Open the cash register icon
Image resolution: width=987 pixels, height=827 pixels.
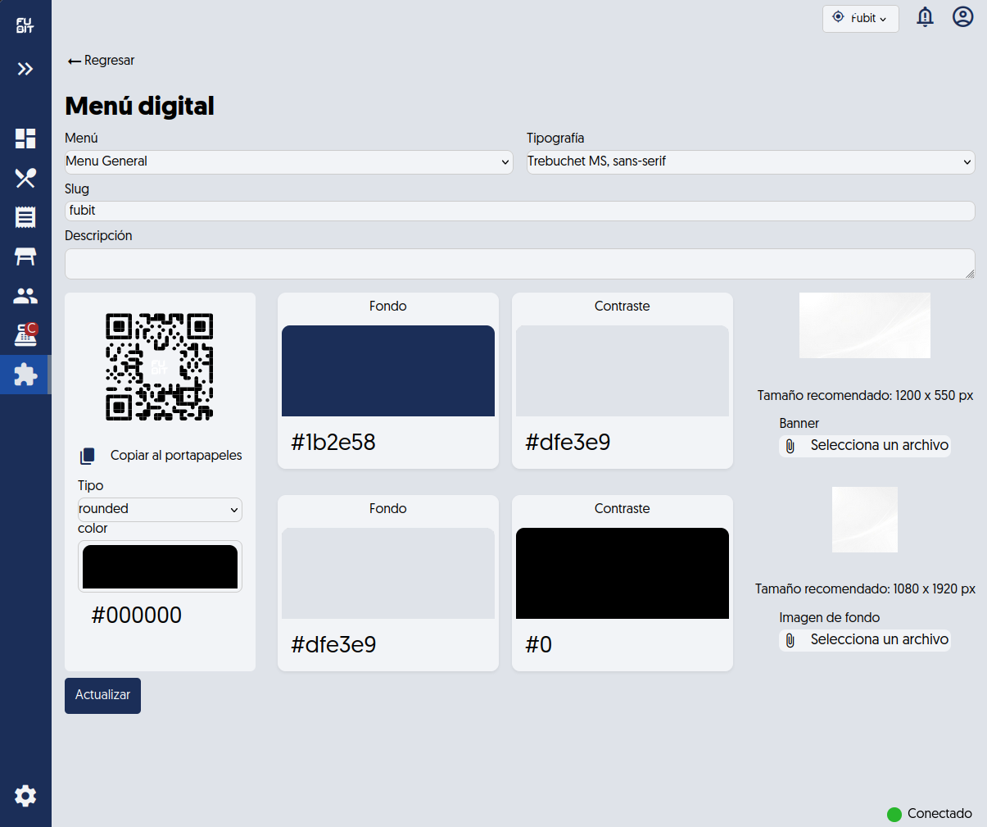(x=25, y=334)
